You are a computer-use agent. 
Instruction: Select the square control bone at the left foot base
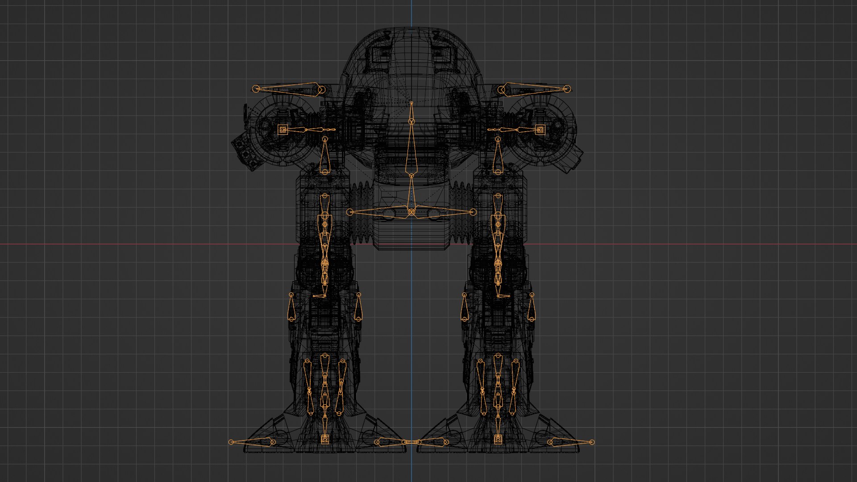coord(325,440)
